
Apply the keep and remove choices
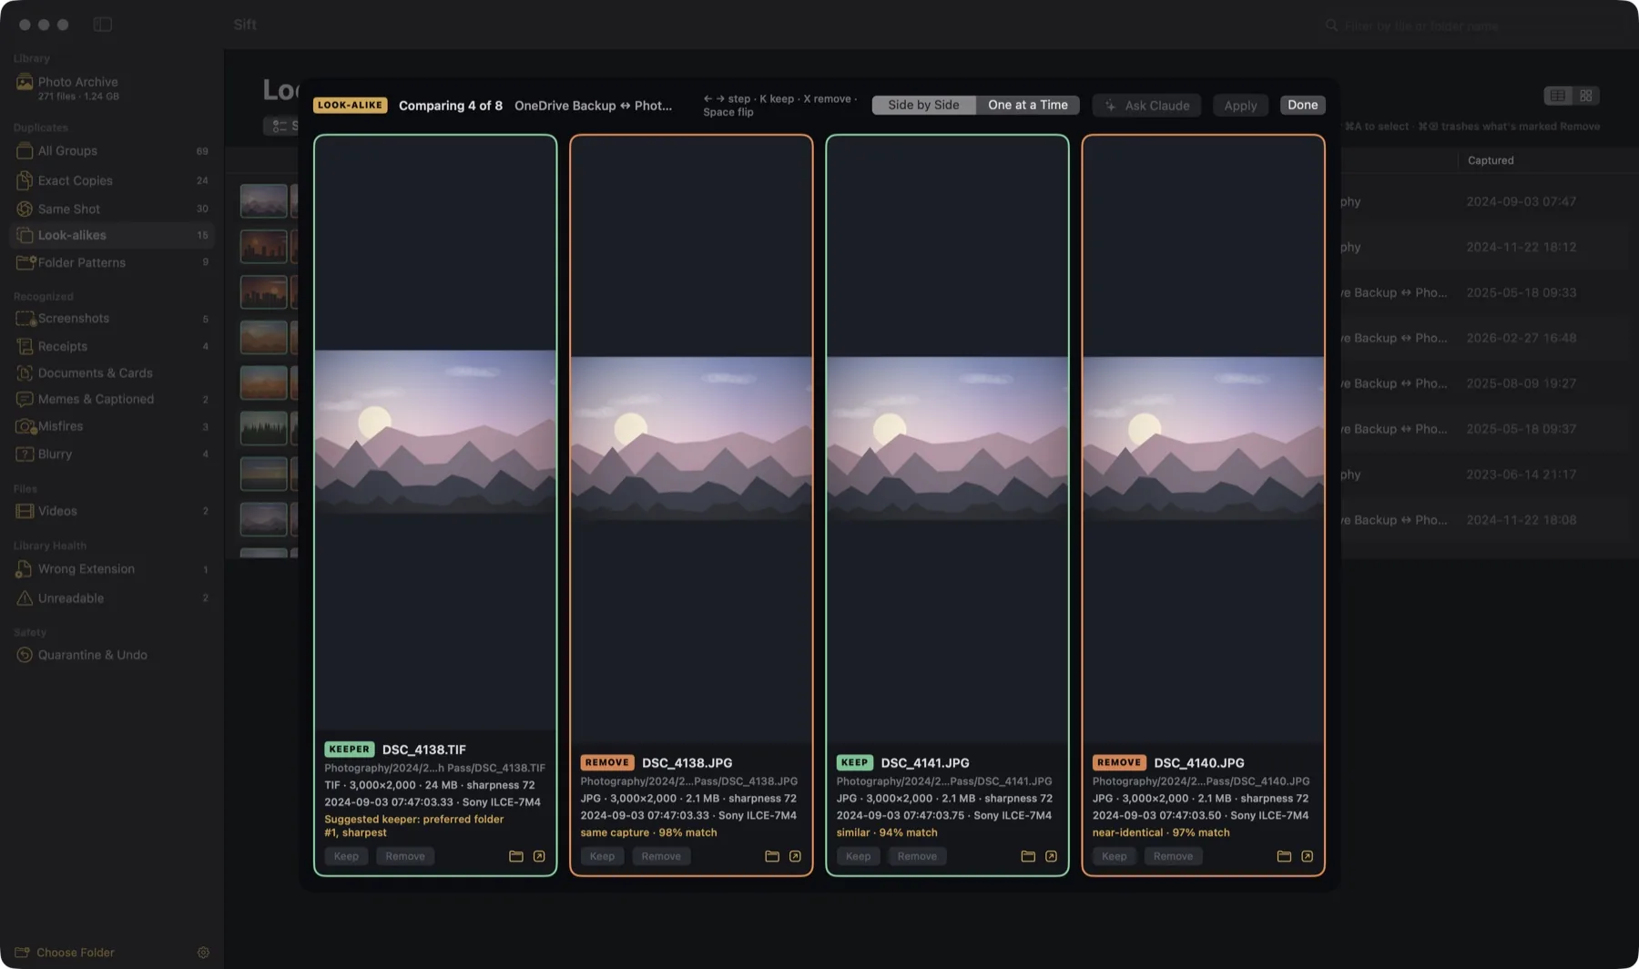(x=1240, y=105)
